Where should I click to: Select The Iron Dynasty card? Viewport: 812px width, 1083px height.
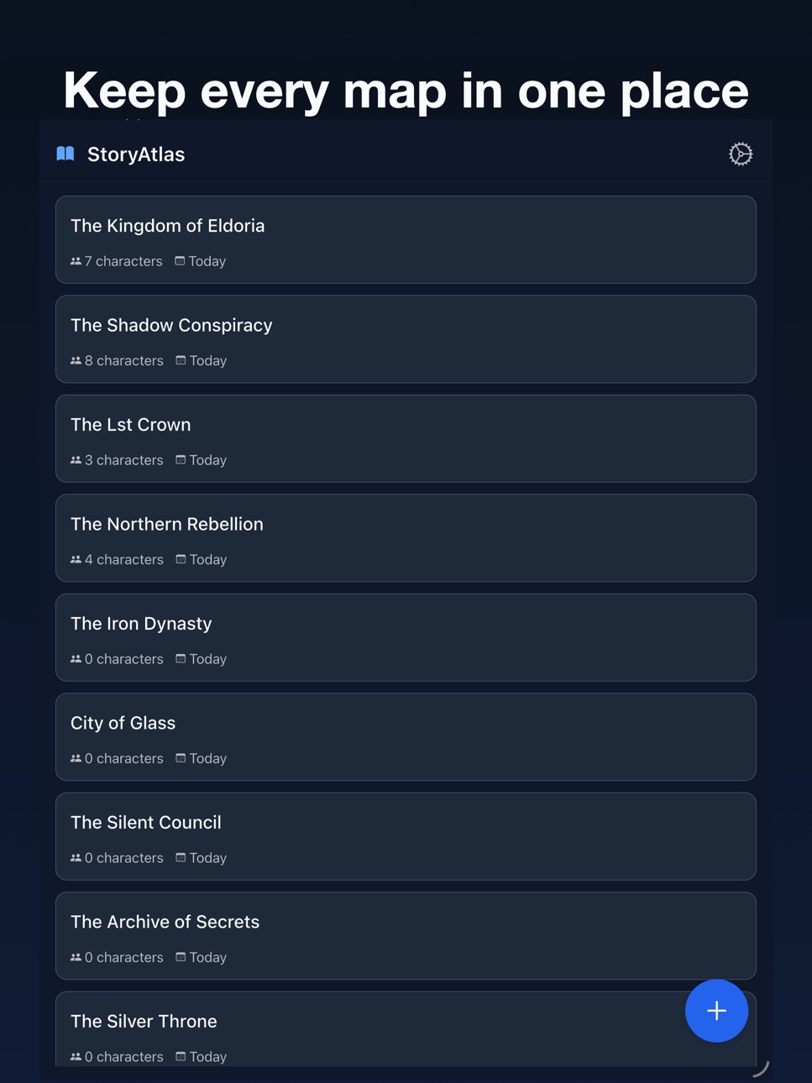click(406, 638)
